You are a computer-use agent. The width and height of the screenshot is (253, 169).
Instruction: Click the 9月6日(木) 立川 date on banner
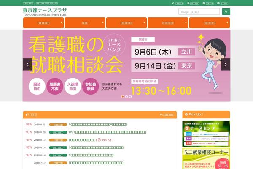[163, 52]
